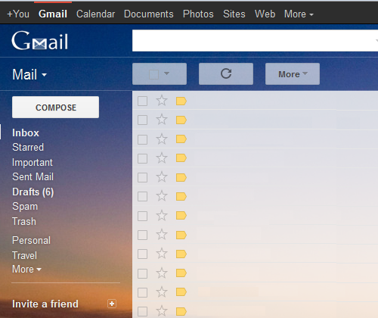378x318 pixels.
Task: Click the plus icon beside Invite a friend
Action: click(112, 304)
